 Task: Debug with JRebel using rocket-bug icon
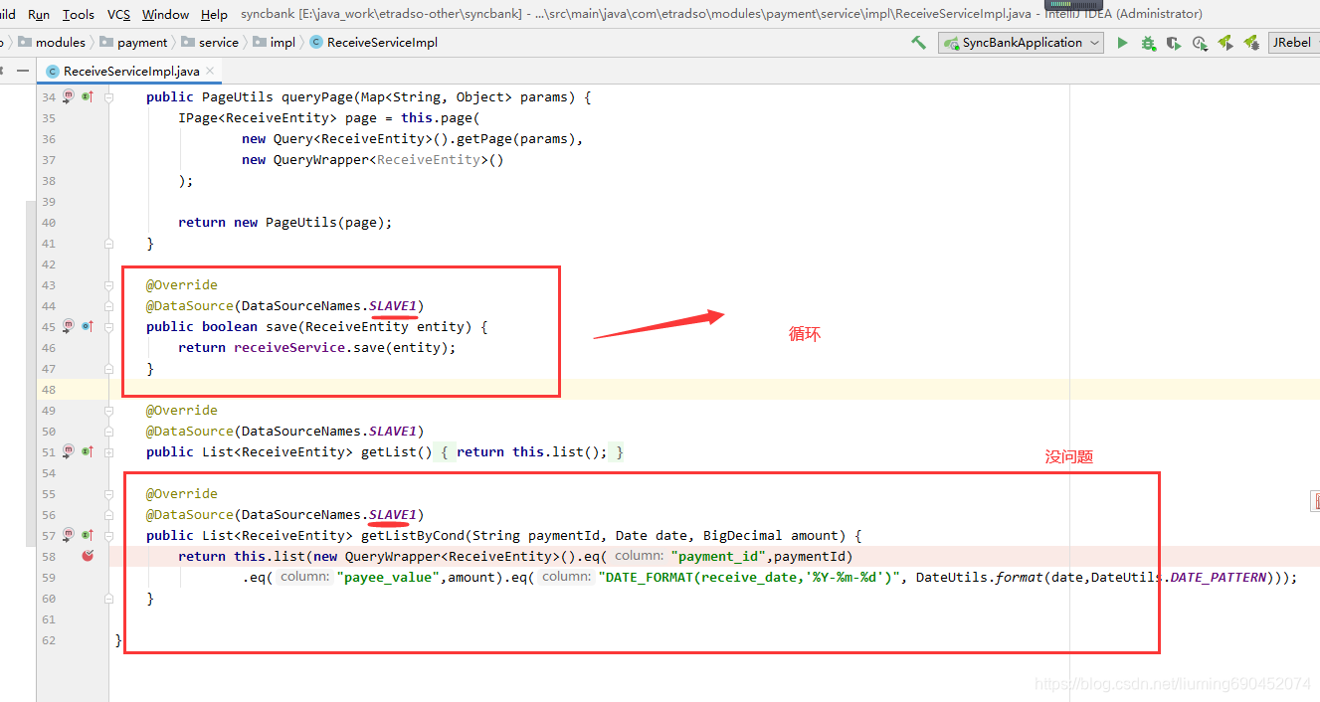pyautogui.click(x=1251, y=43)
